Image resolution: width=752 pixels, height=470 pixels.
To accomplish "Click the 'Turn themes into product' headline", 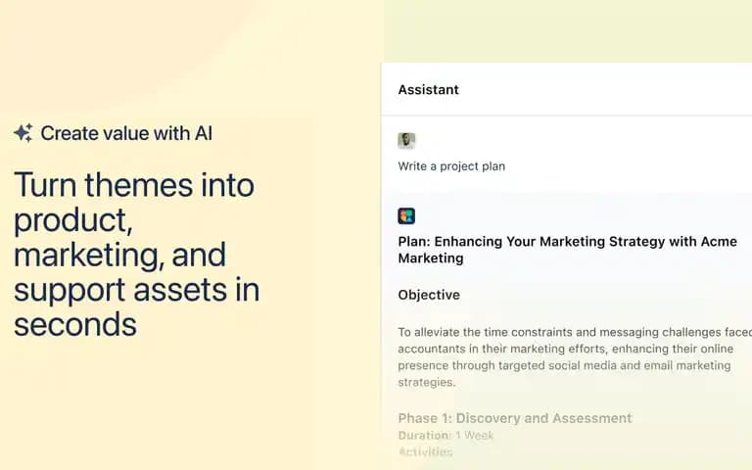I will pyautogui.click(x=137, y=255).
